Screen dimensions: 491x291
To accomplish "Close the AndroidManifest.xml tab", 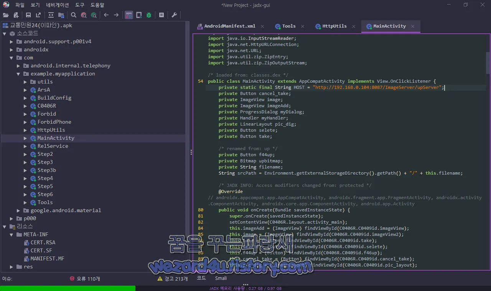I will [262, 26].
